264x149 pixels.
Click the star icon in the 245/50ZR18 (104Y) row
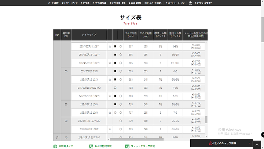[x=110, y=96]
